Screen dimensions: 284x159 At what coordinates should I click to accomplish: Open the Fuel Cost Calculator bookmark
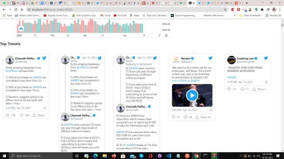pos(155,15)
